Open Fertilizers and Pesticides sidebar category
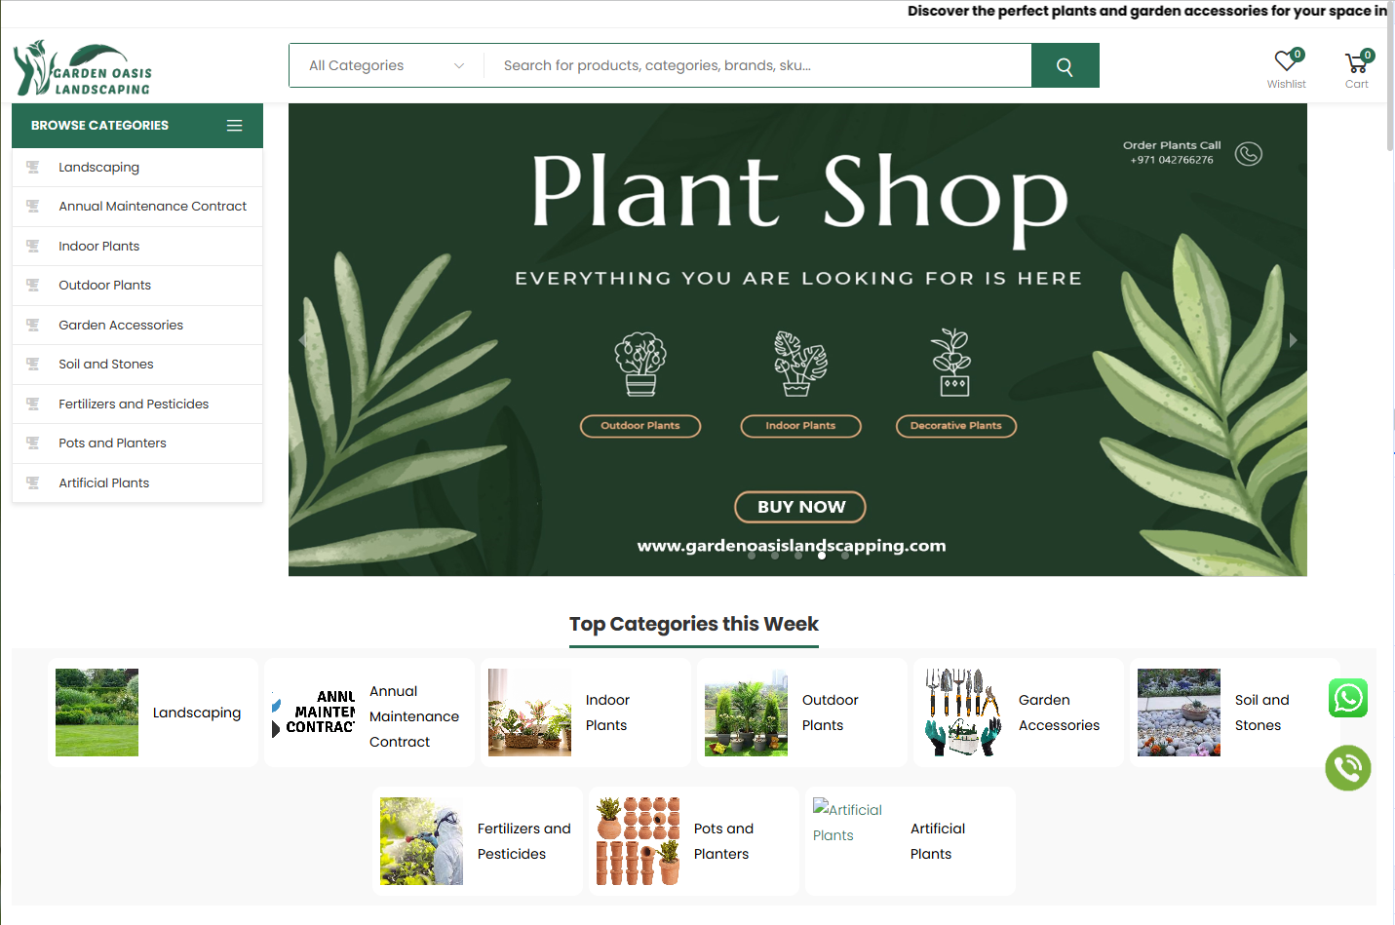 tap(134, 405)
